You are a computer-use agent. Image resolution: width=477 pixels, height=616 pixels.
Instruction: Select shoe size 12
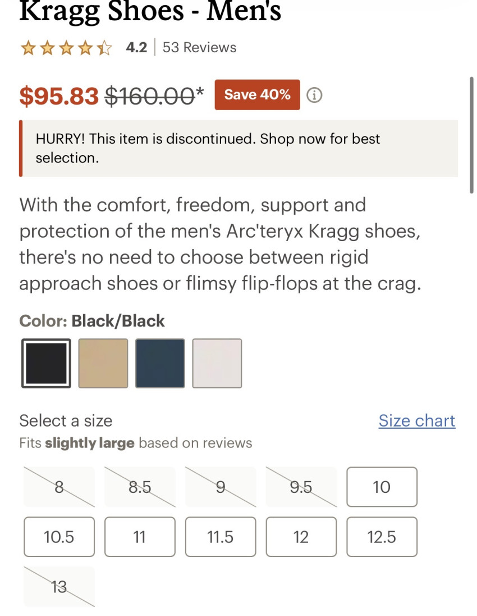(301, 537)
